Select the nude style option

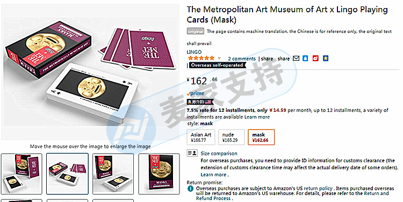coord(232,137)
